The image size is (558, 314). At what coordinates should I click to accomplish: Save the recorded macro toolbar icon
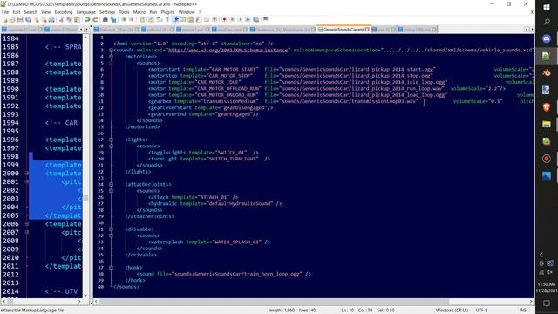pyautogui.click(x=255, y=19)
